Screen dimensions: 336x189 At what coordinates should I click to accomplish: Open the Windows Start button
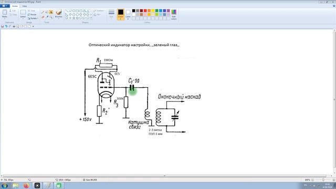4,185
